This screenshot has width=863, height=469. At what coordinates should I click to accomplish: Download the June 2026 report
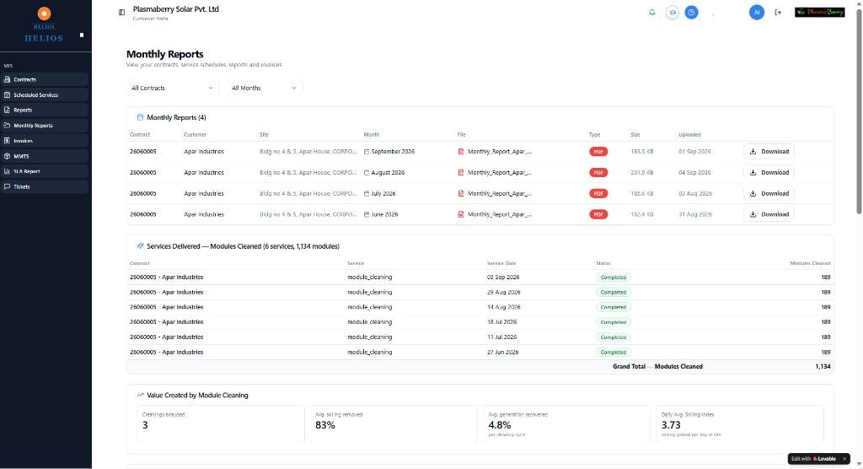click(x=769, y=214)
